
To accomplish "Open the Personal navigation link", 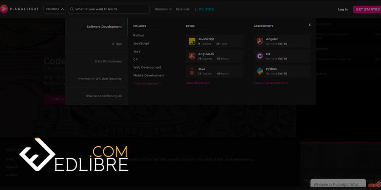I will (182, 9).
